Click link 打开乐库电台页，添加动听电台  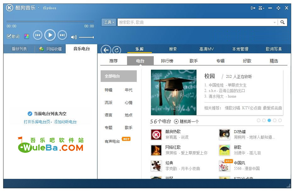(x=50, y=122)
